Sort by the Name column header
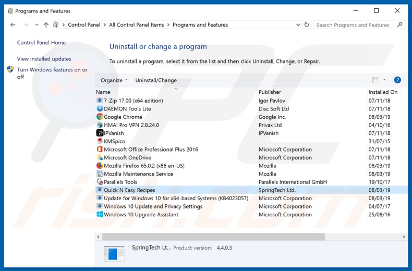The width and height of the screenshot is (412, 271). click(103, 92)
